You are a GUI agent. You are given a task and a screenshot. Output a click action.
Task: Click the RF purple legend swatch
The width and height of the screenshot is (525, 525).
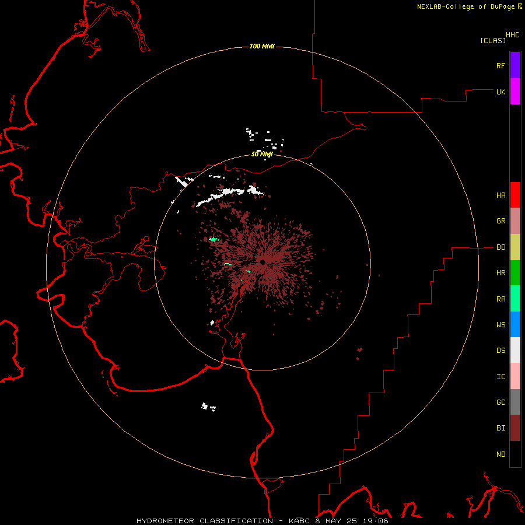515,65
